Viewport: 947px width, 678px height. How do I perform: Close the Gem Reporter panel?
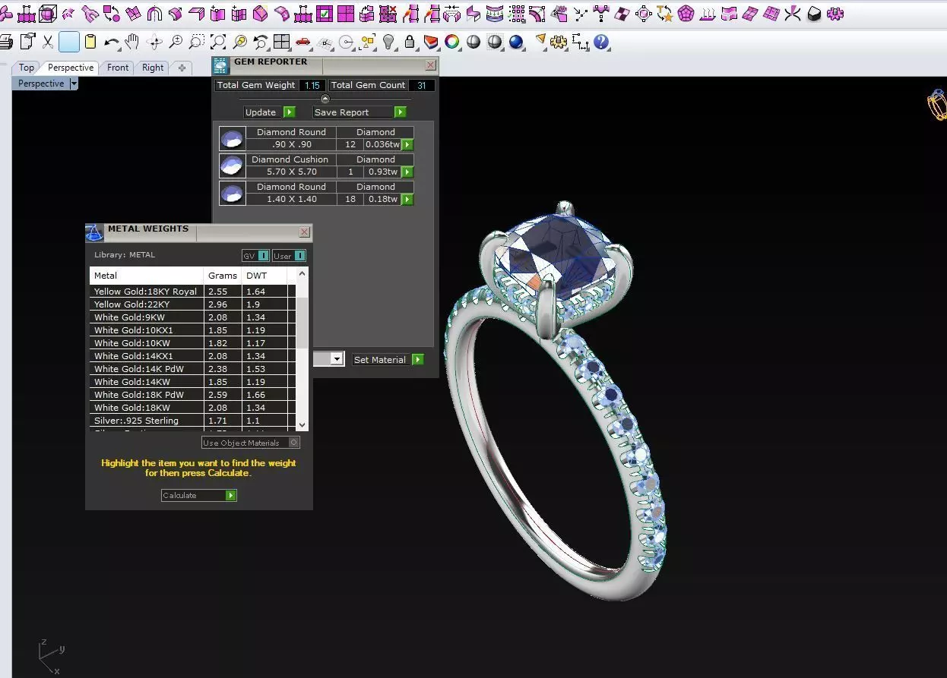click(431, 66)
